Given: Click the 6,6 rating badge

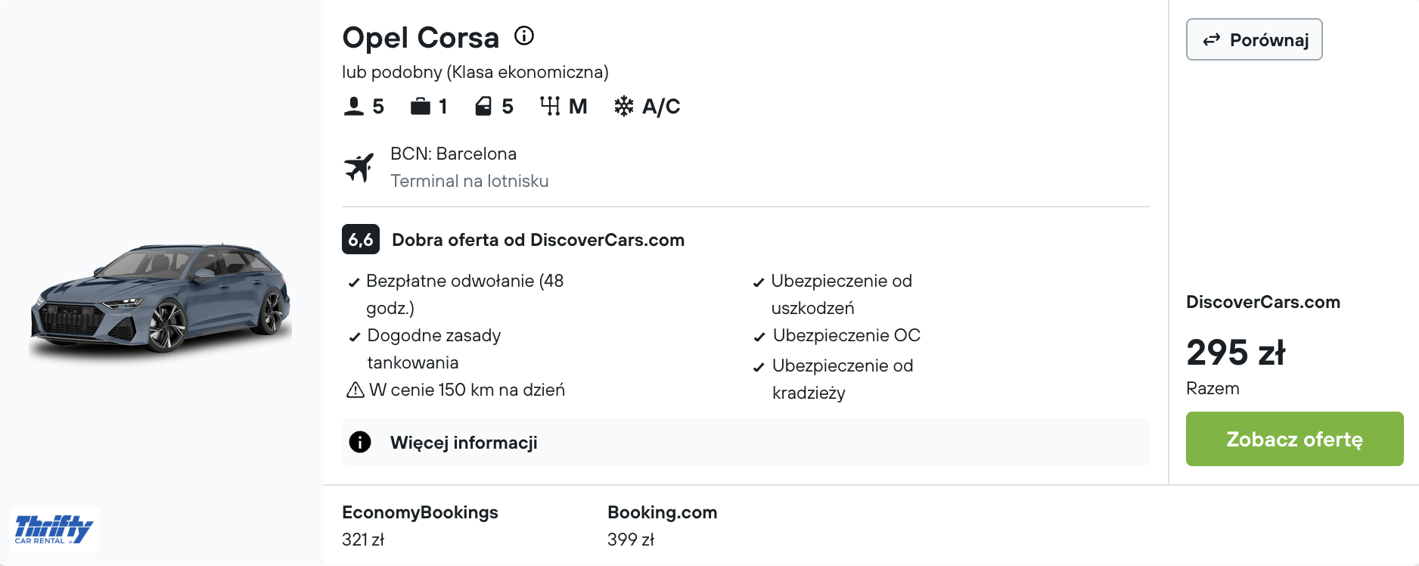Looking at the screenshot, I should (361, 240).
